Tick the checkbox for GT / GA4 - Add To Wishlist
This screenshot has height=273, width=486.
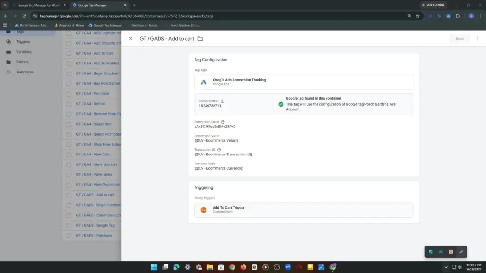pyautogui.click(x=69, y=64)
